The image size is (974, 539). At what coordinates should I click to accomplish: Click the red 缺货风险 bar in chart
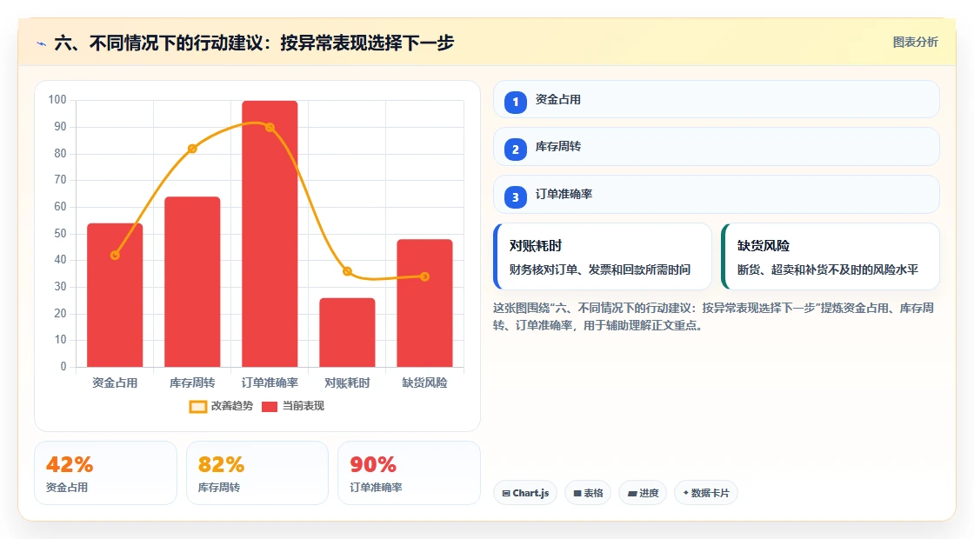(425, 303)
